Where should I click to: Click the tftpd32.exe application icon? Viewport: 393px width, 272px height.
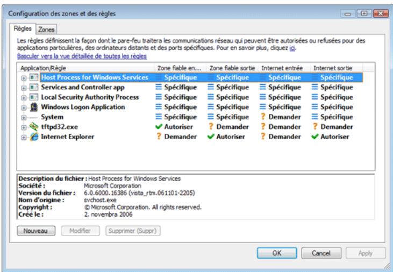(34, 127)
